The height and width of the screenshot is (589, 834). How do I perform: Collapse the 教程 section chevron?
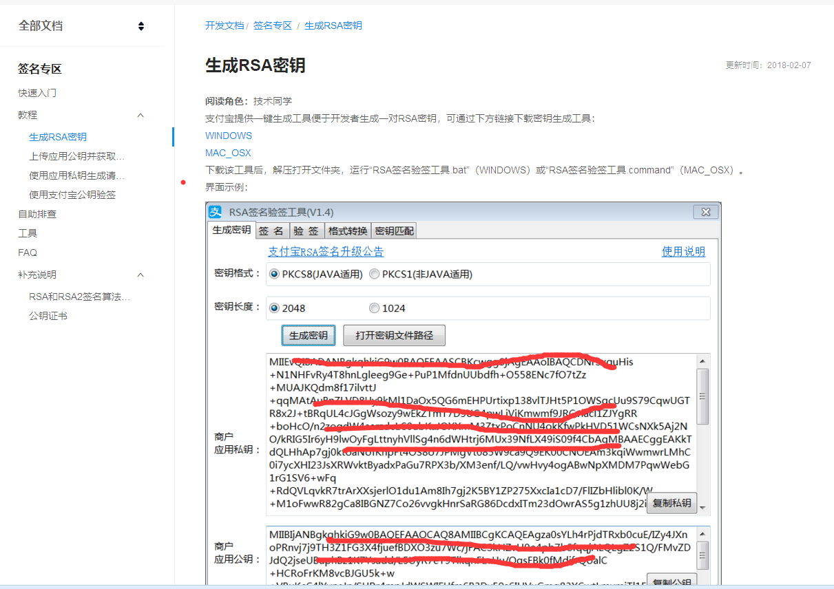[141, 115]
